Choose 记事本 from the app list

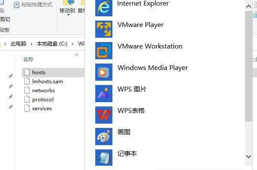click(x=127, y=153)
